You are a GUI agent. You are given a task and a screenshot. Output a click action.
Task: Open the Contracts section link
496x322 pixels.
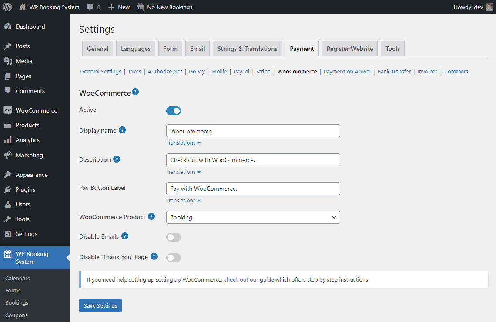[456, 71]
